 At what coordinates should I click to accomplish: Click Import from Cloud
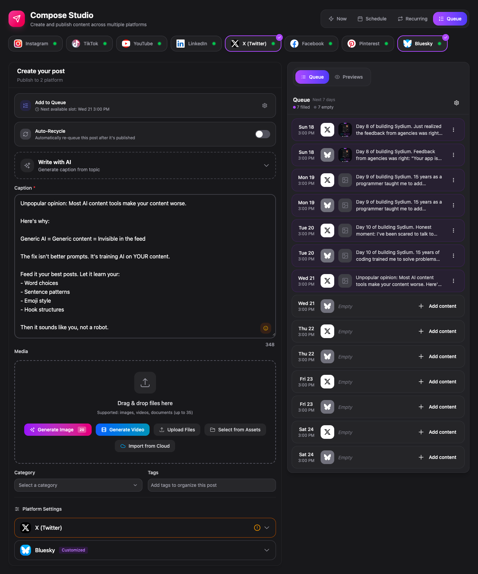coord(145,446)
